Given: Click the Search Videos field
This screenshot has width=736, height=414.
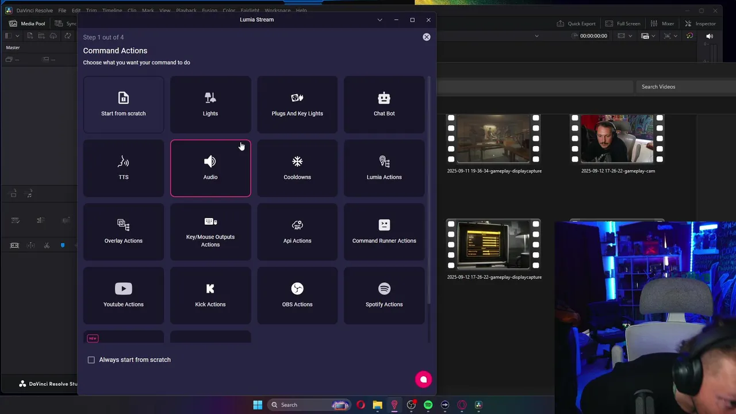Looking at the screenshot, I should pos(685,87).
